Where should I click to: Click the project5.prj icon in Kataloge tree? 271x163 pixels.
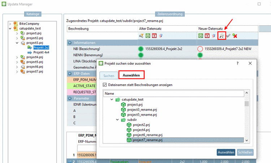point(23,62)
